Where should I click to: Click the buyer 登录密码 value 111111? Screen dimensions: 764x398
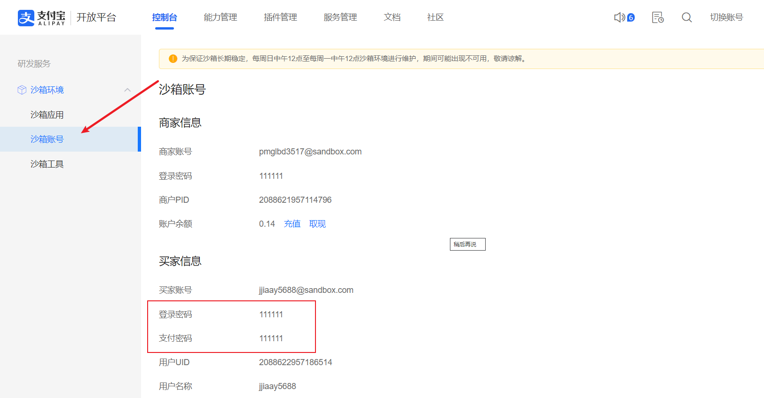(x=271, y=314)
